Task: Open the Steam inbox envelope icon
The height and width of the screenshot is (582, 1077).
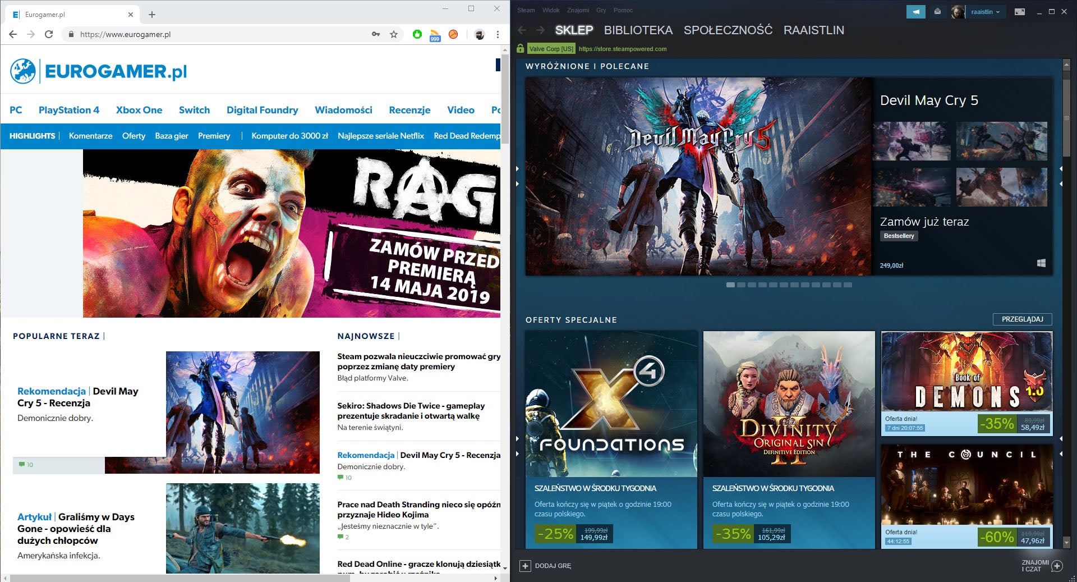Action: pyautogui.click(x=937, y=12)
